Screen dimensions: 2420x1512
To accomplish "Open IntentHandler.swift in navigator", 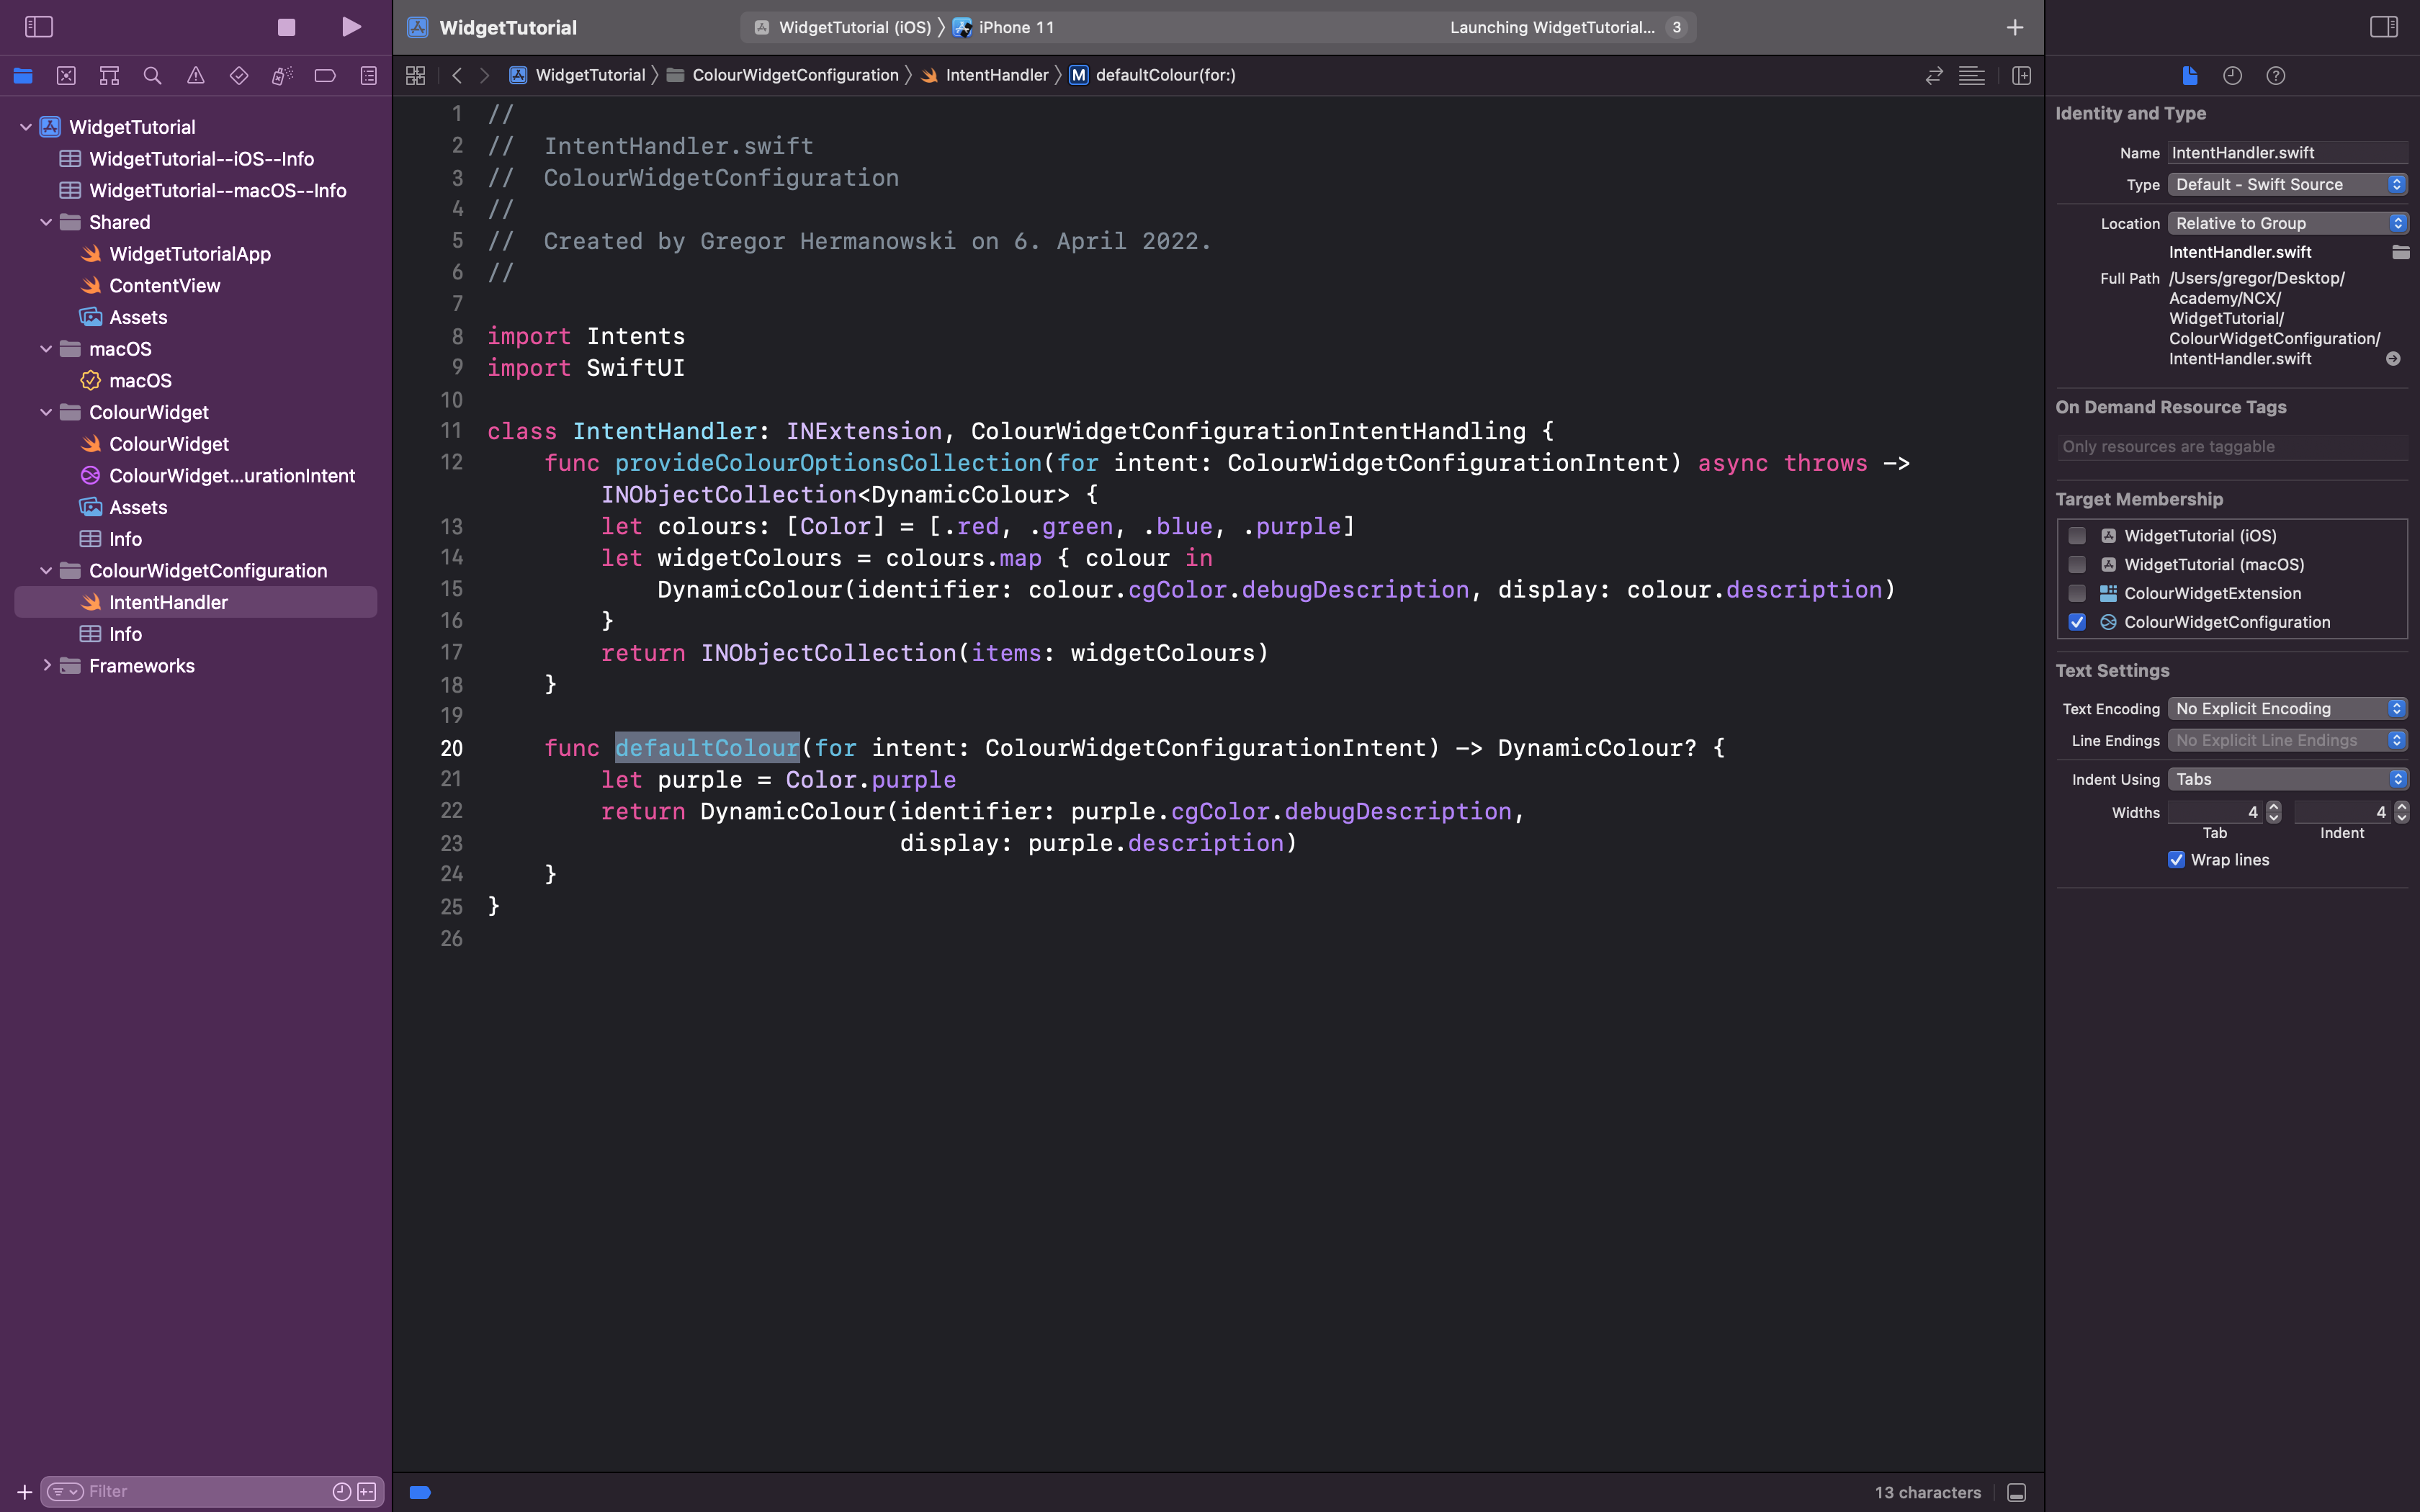I will click(169, 601).
